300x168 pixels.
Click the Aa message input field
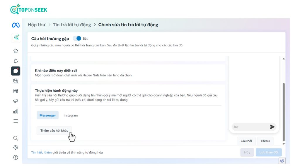tap(250, 127)
